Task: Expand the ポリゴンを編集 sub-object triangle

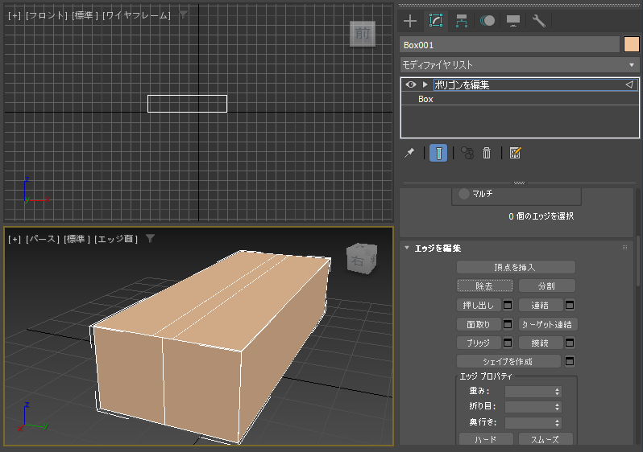Action: tap(425, 84)
